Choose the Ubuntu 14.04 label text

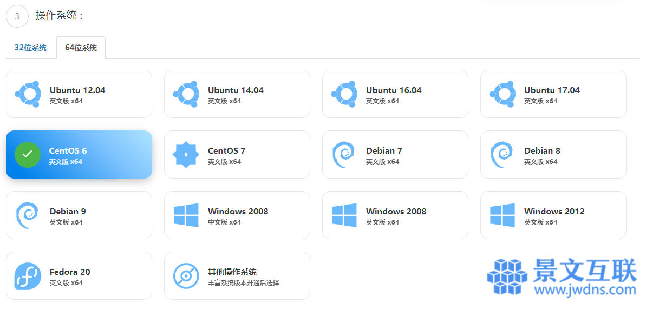point(236,90)
